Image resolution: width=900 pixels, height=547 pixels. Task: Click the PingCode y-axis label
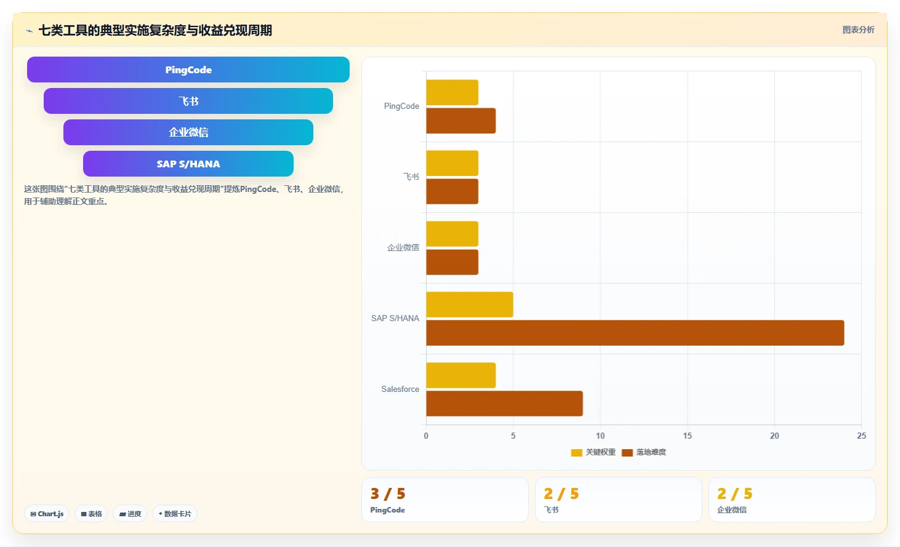coord(401,106)
